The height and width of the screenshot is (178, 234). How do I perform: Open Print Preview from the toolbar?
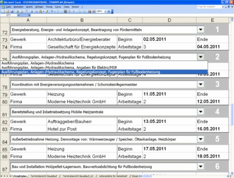coord(21,11)
